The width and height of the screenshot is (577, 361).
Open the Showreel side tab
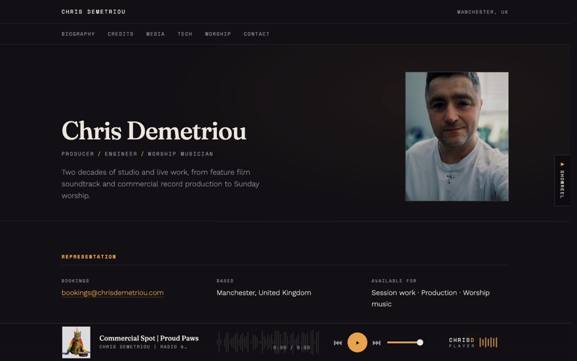[563, 180]
